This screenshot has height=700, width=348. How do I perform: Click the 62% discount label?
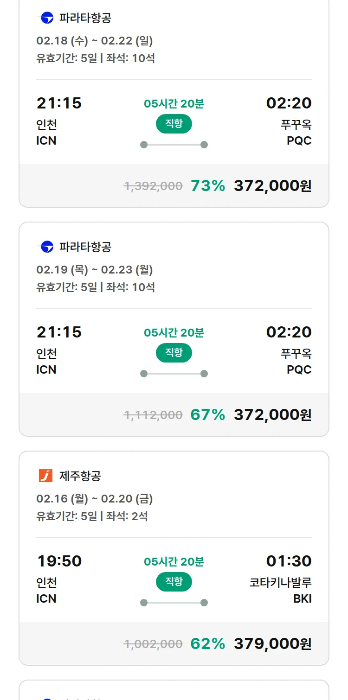click(x=207, y=644)
